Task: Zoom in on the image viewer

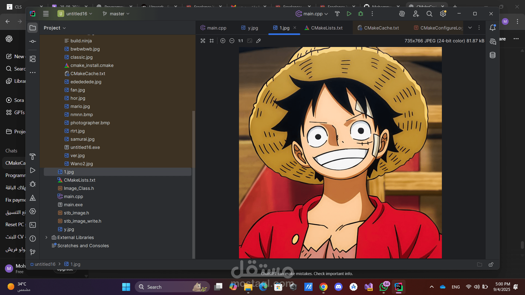Action: [x=223, y=41]
